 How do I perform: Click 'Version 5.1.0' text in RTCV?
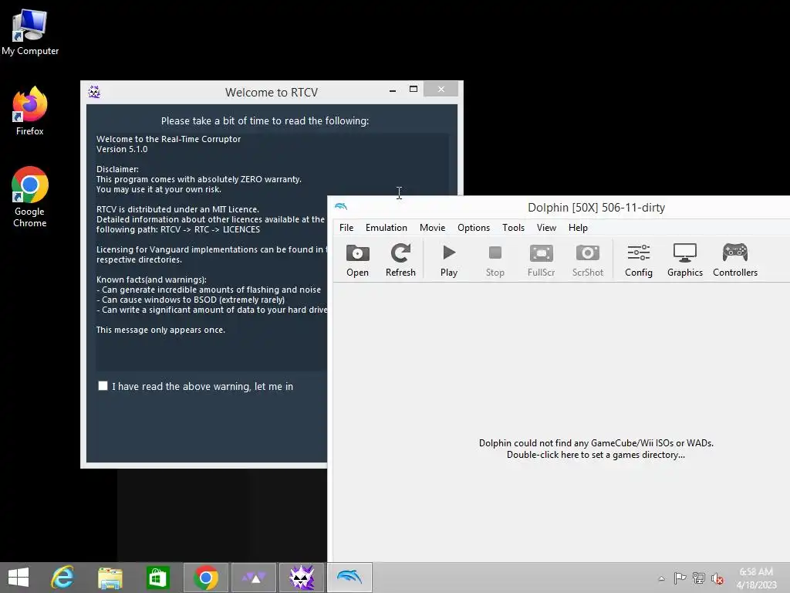tap(122, 149)
